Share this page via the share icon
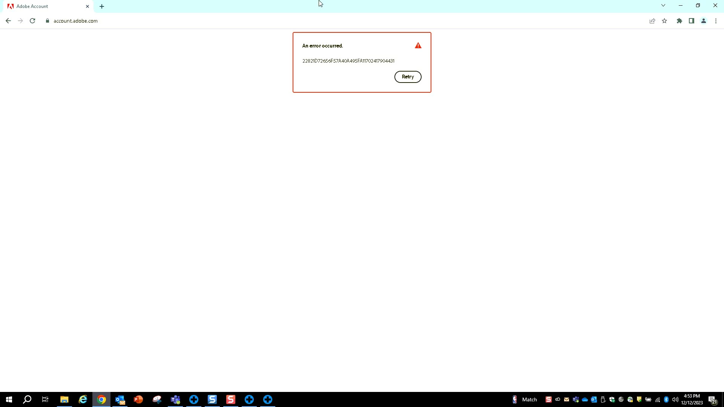 tap(652, 21)
